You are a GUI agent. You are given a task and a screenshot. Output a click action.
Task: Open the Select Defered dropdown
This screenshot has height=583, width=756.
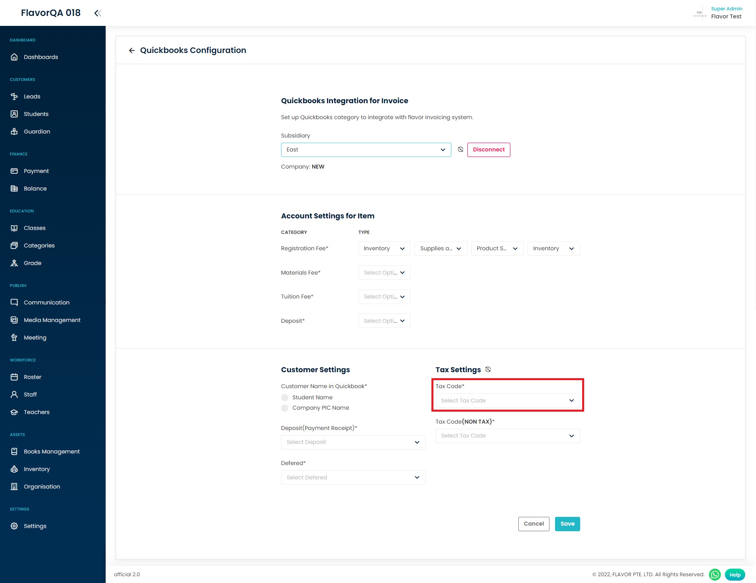[353, 477]
